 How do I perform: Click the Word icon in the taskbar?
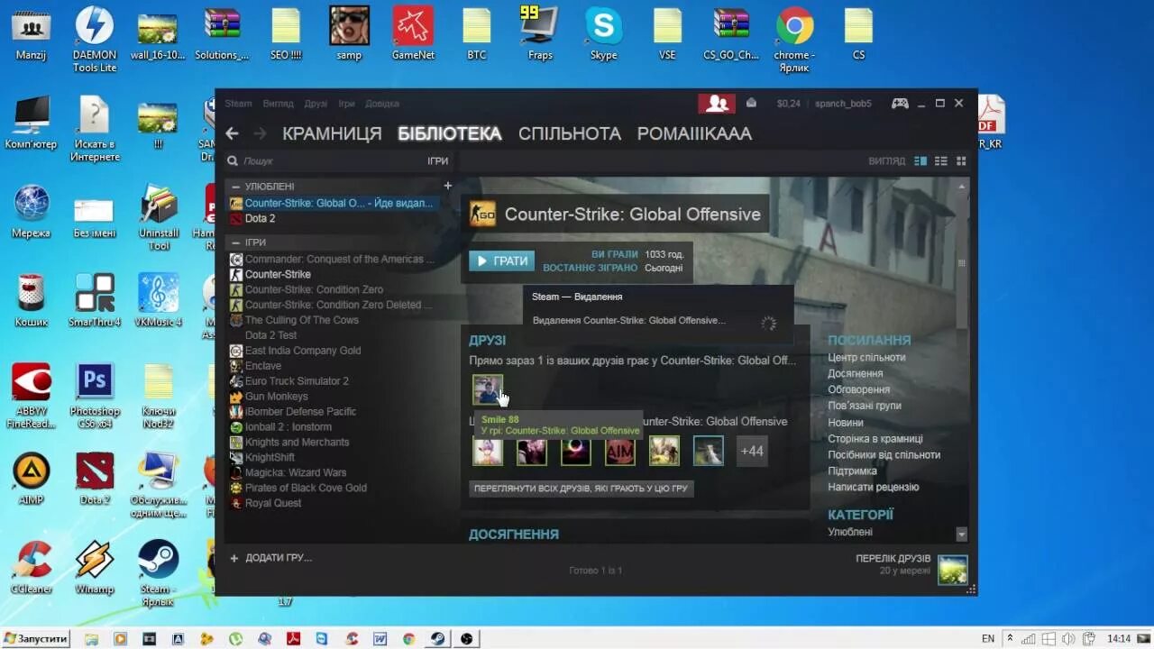[x=380, y=638]
